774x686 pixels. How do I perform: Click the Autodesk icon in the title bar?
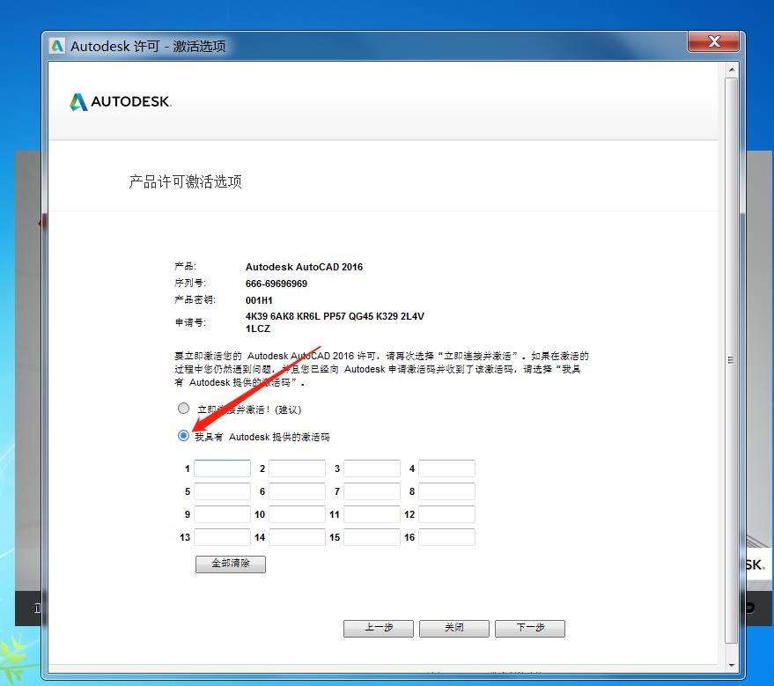pos(57,46)
